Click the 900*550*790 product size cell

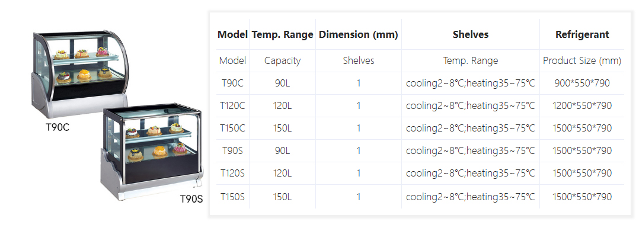(x=582, y=84)
